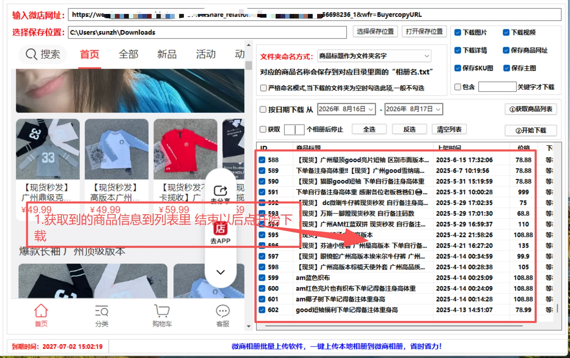This screenshot has height=358, width=570.
Task: Enable the 严格命名模式 checkbox
Action: [x=263, y=88]
